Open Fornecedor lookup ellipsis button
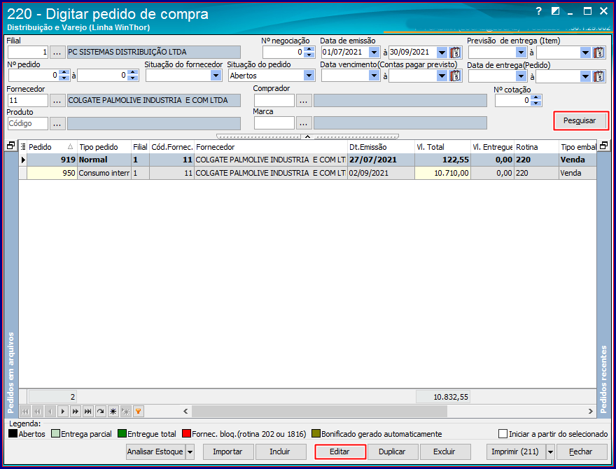The height and width of the screenshot is (469, 616). tap(57, 101)
